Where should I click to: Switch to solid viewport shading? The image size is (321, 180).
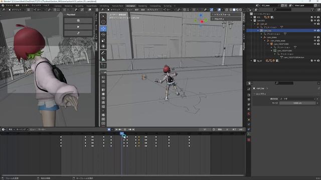coord(234,9)
